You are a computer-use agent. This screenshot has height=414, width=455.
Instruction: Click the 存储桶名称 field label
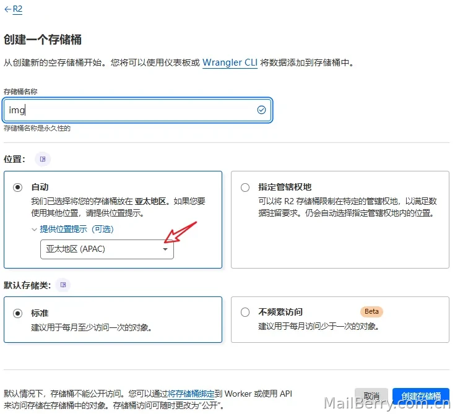20,92
